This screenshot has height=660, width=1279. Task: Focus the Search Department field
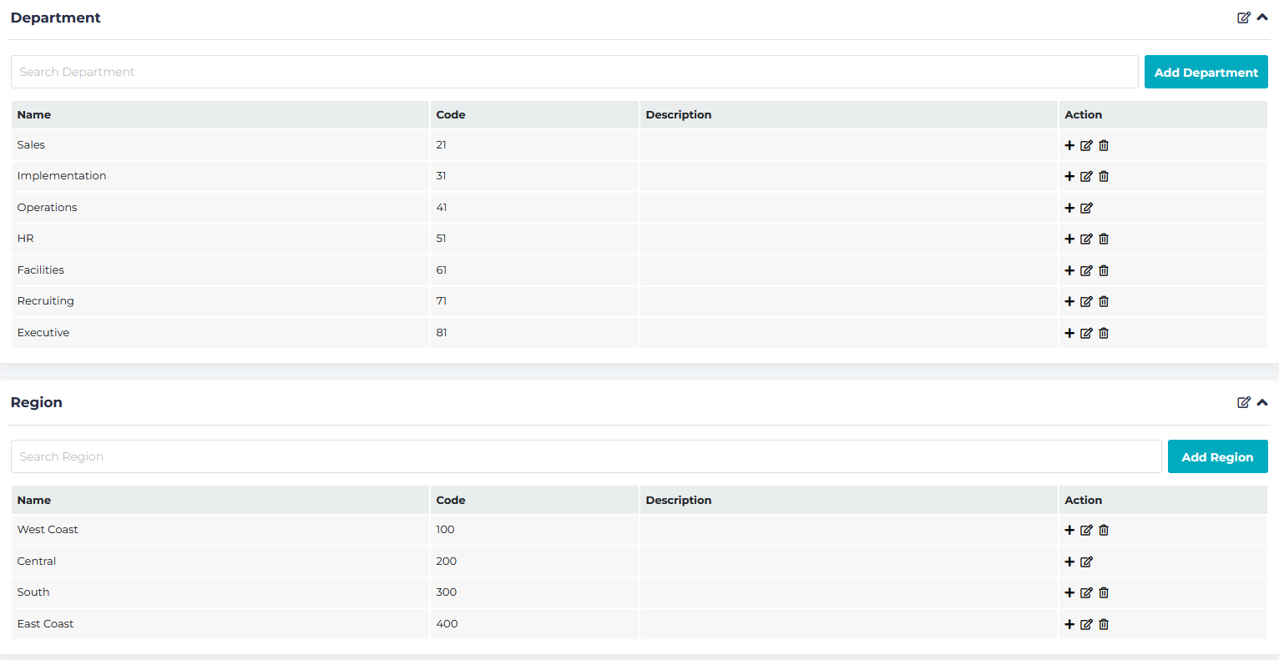[x=574, y=72]
